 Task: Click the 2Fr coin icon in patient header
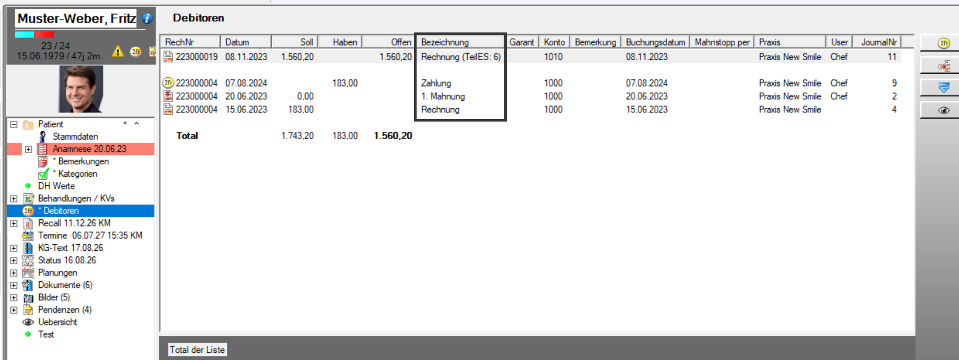tap(136, 52)
